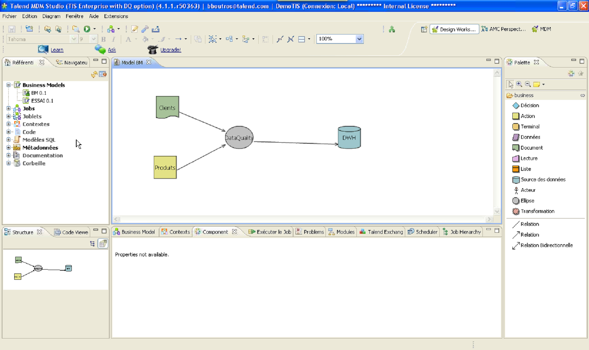
Task: Pick the Action shape tool
Action: pos(524,116)
